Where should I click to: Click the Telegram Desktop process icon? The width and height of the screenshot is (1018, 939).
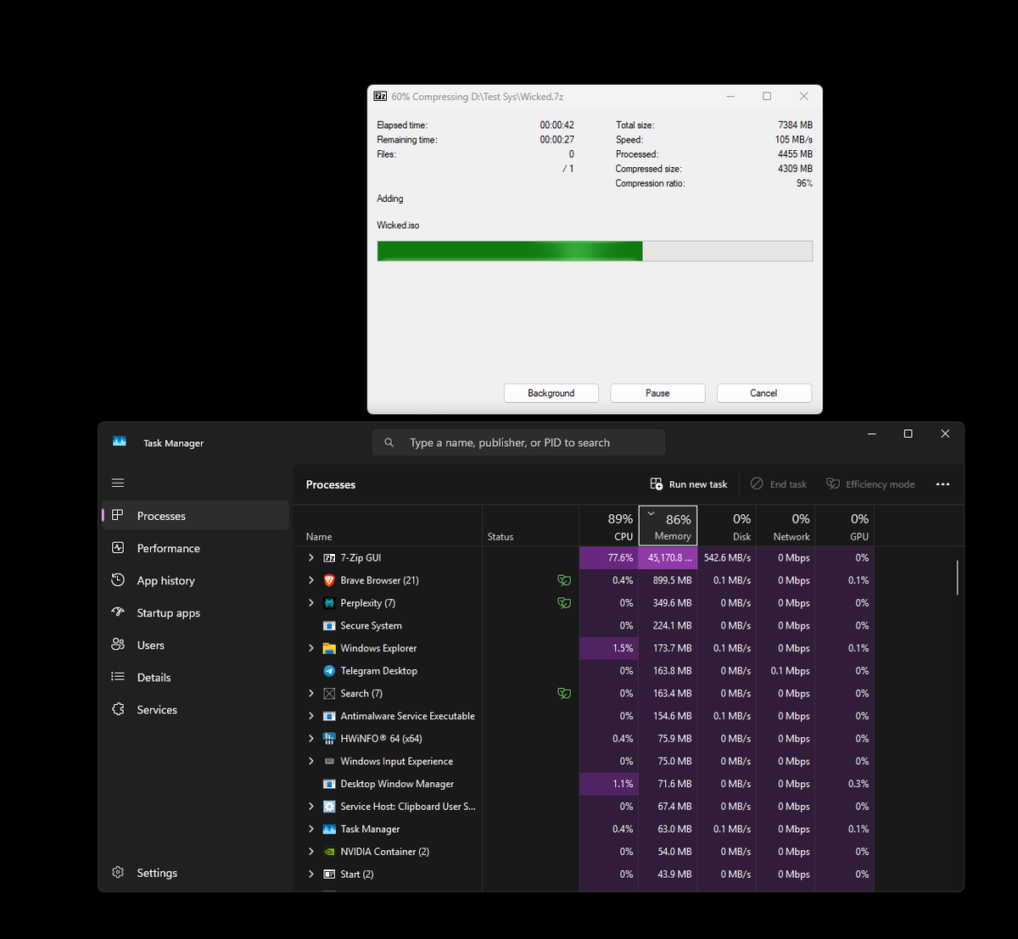point(329,671)
